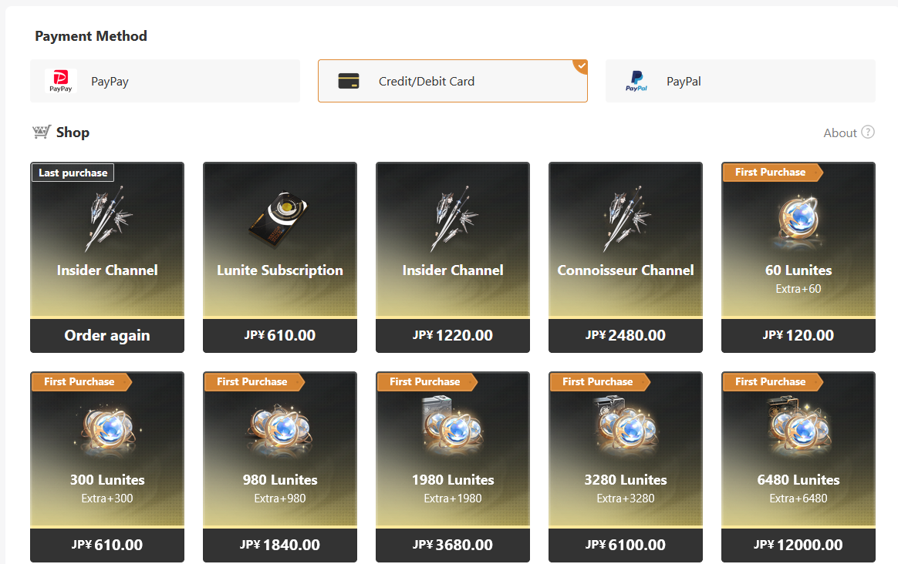Click the Extra+980 bonus text
898x564 pixels.
click(x=280, y=499)
